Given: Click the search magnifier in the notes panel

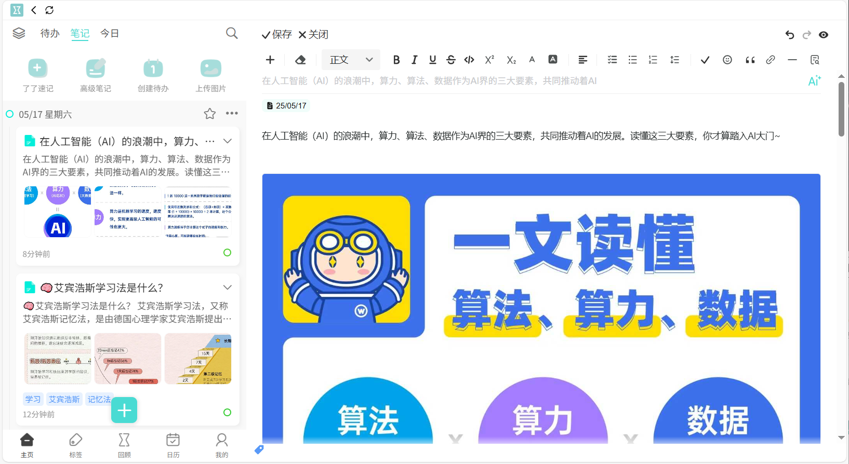Looking at the screenshot, I should pos(232,33).
